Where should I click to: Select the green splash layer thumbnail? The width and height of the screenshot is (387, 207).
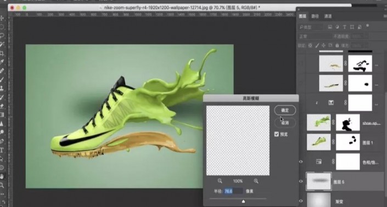coord(318,122)
